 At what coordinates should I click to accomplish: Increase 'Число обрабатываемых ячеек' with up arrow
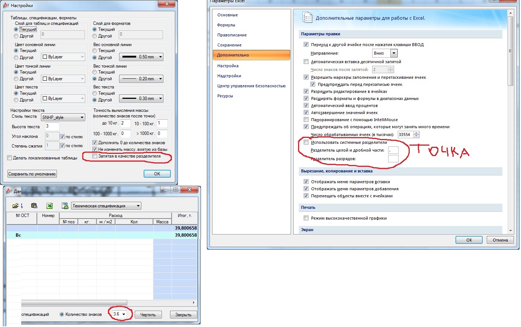416,133
